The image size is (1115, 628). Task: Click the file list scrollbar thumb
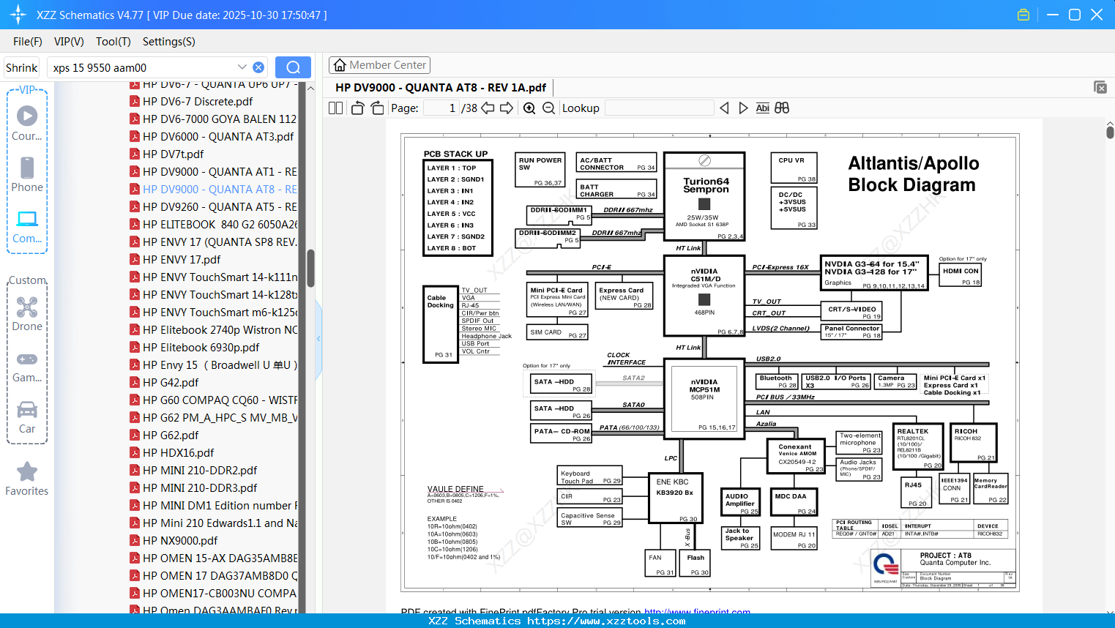pos(310,268)
